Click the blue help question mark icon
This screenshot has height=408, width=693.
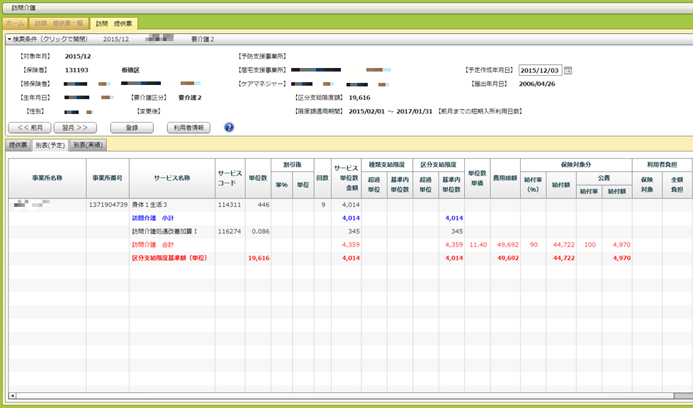tap(229, 127)
